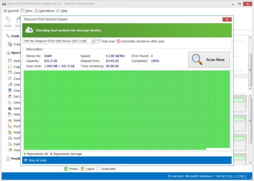Click the Defrag sidebar icon
The height and width of the screenshot is (181, 254).
(10, 109)
